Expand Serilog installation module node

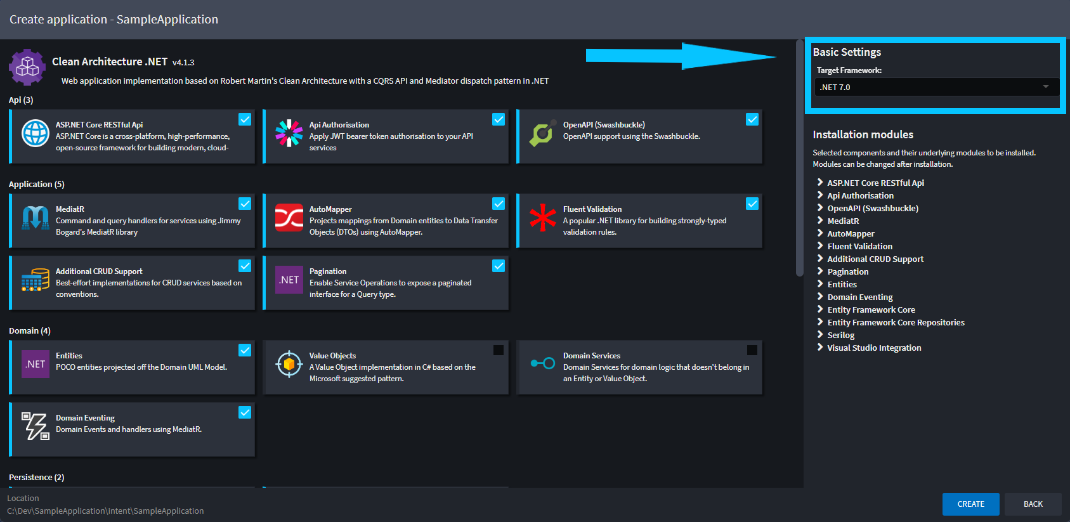[x=820, y=335]
